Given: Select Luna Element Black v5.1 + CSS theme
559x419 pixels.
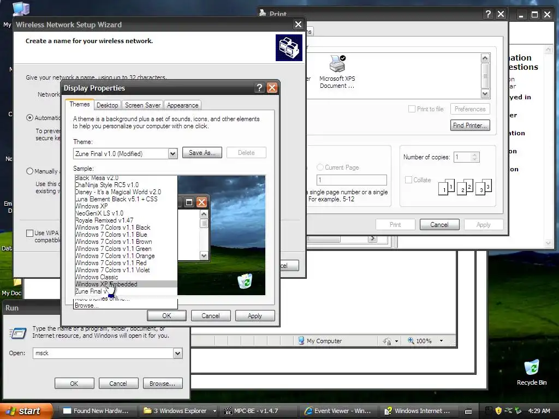Looking at the screenshot, I should pos(126,199).
